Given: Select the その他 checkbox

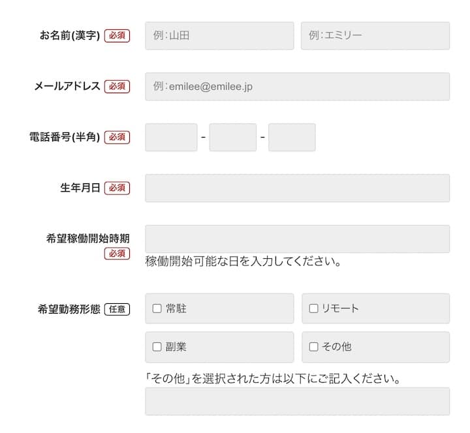Looking at the screenshot, I should click(313, 347).
